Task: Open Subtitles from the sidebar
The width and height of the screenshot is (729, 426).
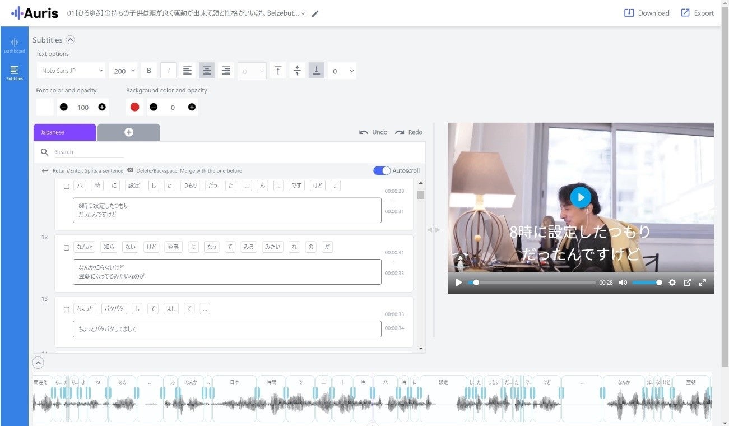Action: pos(15,73)
